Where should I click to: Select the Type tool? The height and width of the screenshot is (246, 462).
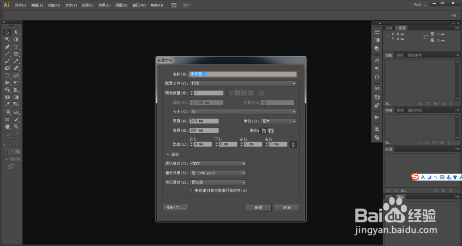click(x=16, y=47)
